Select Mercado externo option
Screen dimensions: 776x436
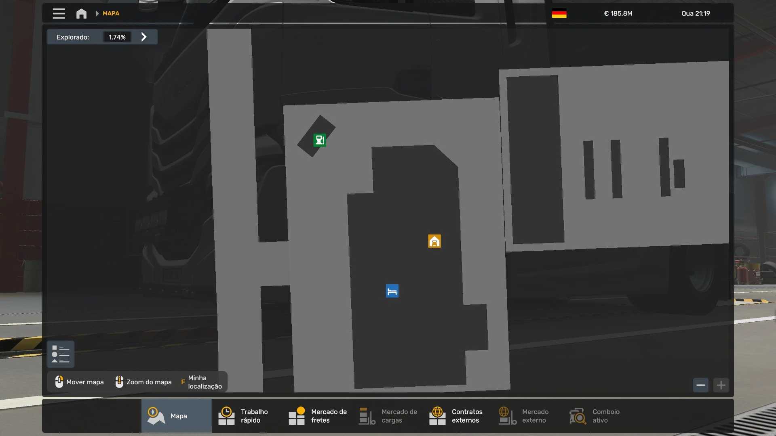(528, 416)
